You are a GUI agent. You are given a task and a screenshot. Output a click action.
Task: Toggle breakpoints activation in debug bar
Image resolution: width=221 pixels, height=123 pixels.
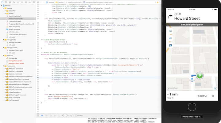tap(42, 115)
